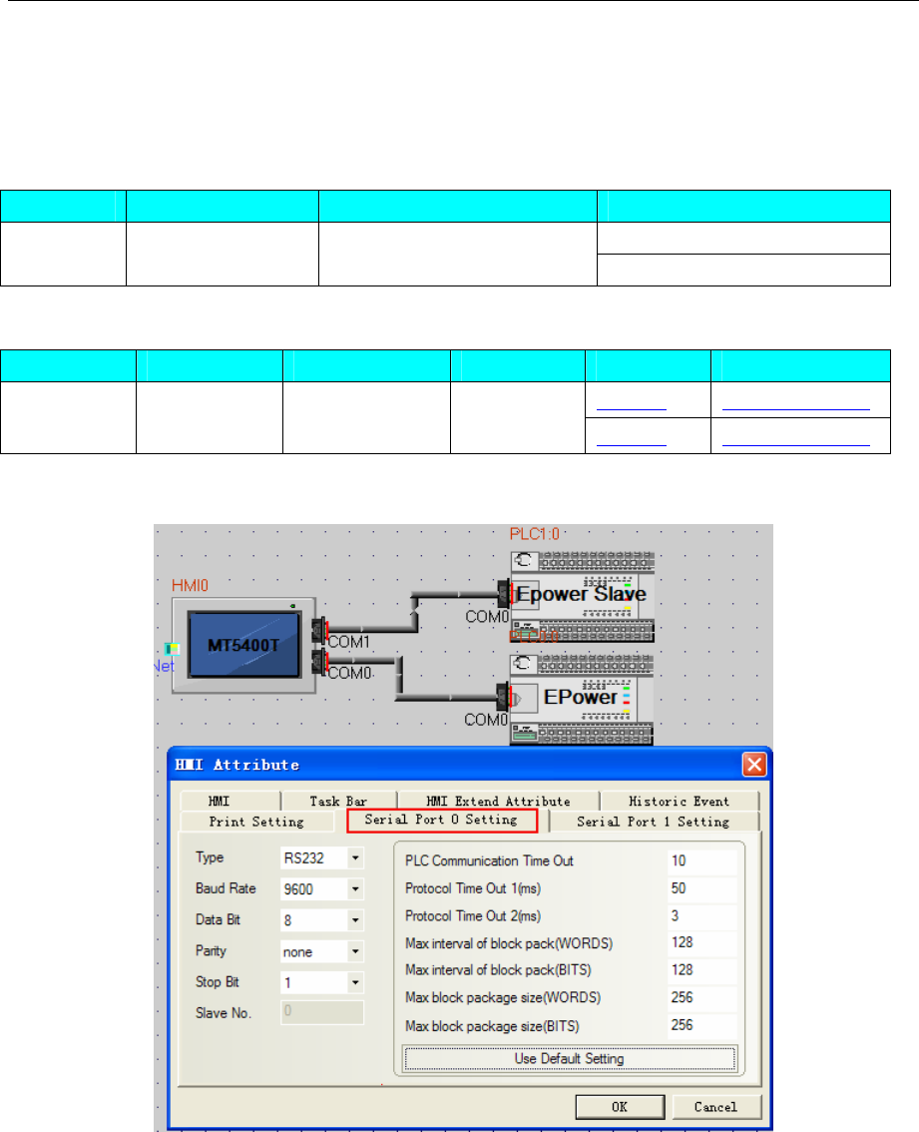Click the COM1 port connector on HMI
Image resolution: width=919 pixels, height=1132 pixels.
point(319,630)
